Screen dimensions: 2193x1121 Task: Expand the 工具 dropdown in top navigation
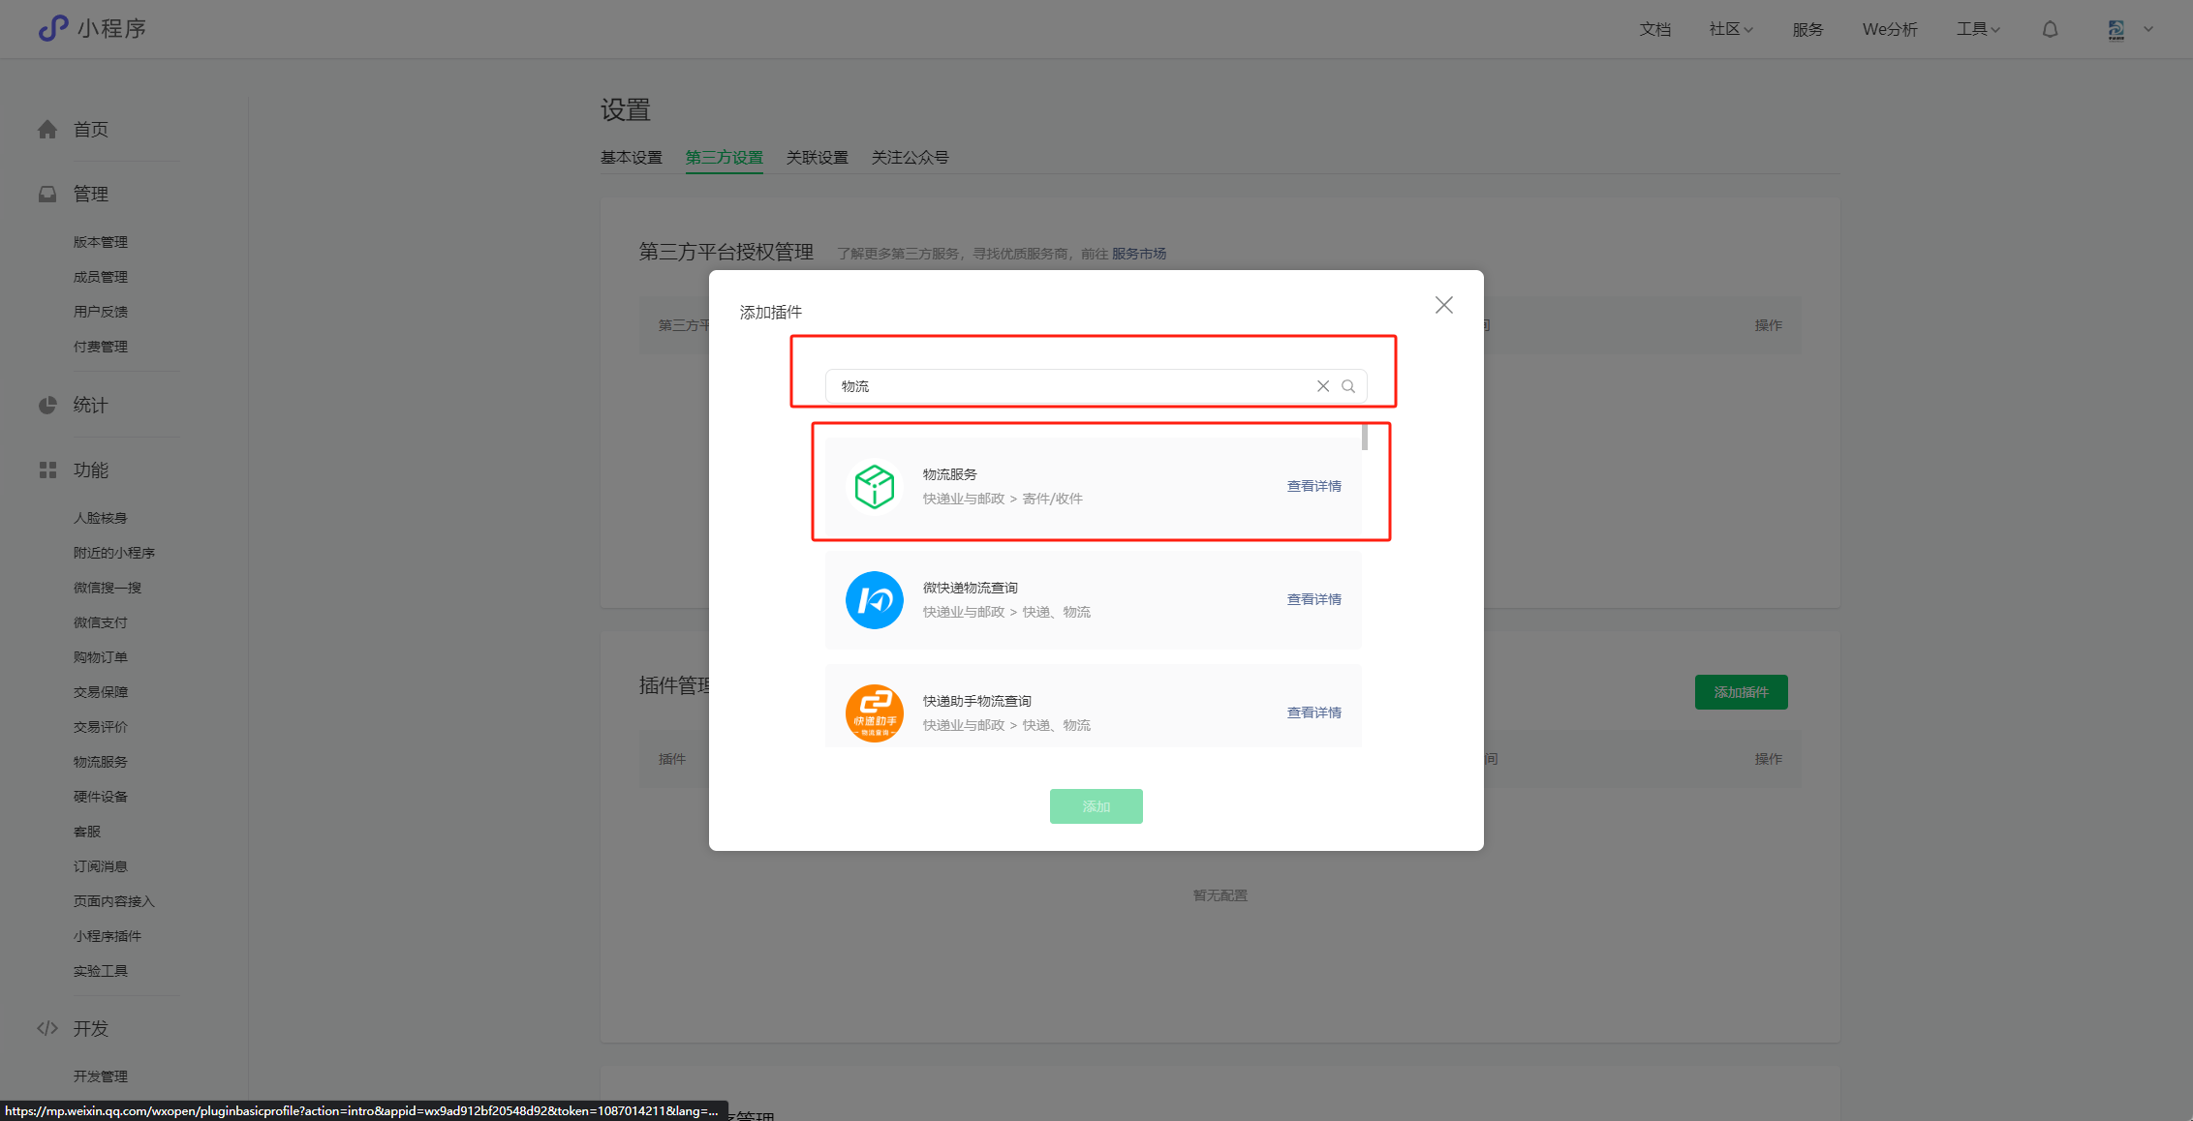(1978, 30)
